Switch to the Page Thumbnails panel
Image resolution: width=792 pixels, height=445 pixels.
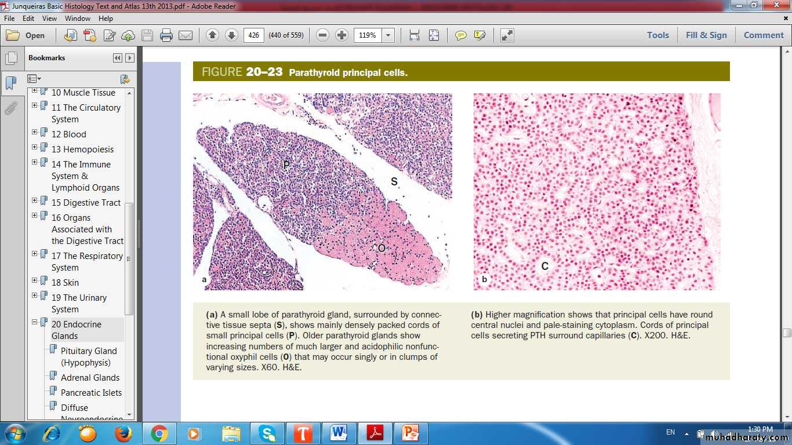coord(10,59)
